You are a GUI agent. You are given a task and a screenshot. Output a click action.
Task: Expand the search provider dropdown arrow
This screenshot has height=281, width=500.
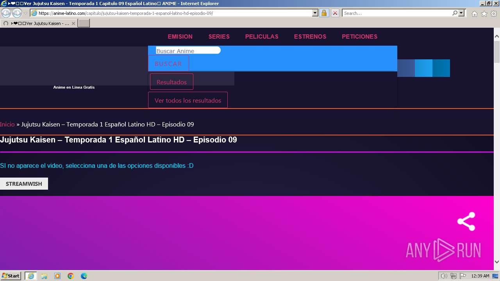[x=461, y=13]
